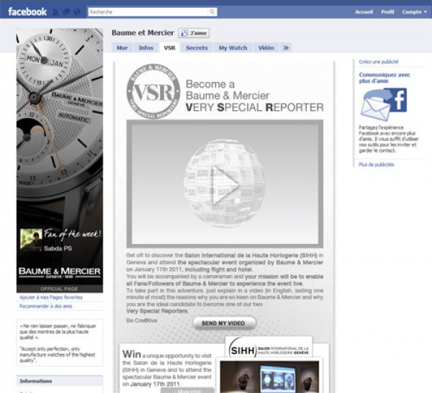Open the Secrets tab

click(x=197, y=48)
